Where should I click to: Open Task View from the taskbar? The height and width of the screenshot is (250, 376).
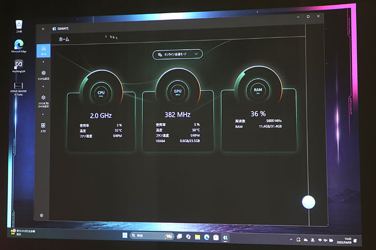pyautogui.click(x=180, y=236)
